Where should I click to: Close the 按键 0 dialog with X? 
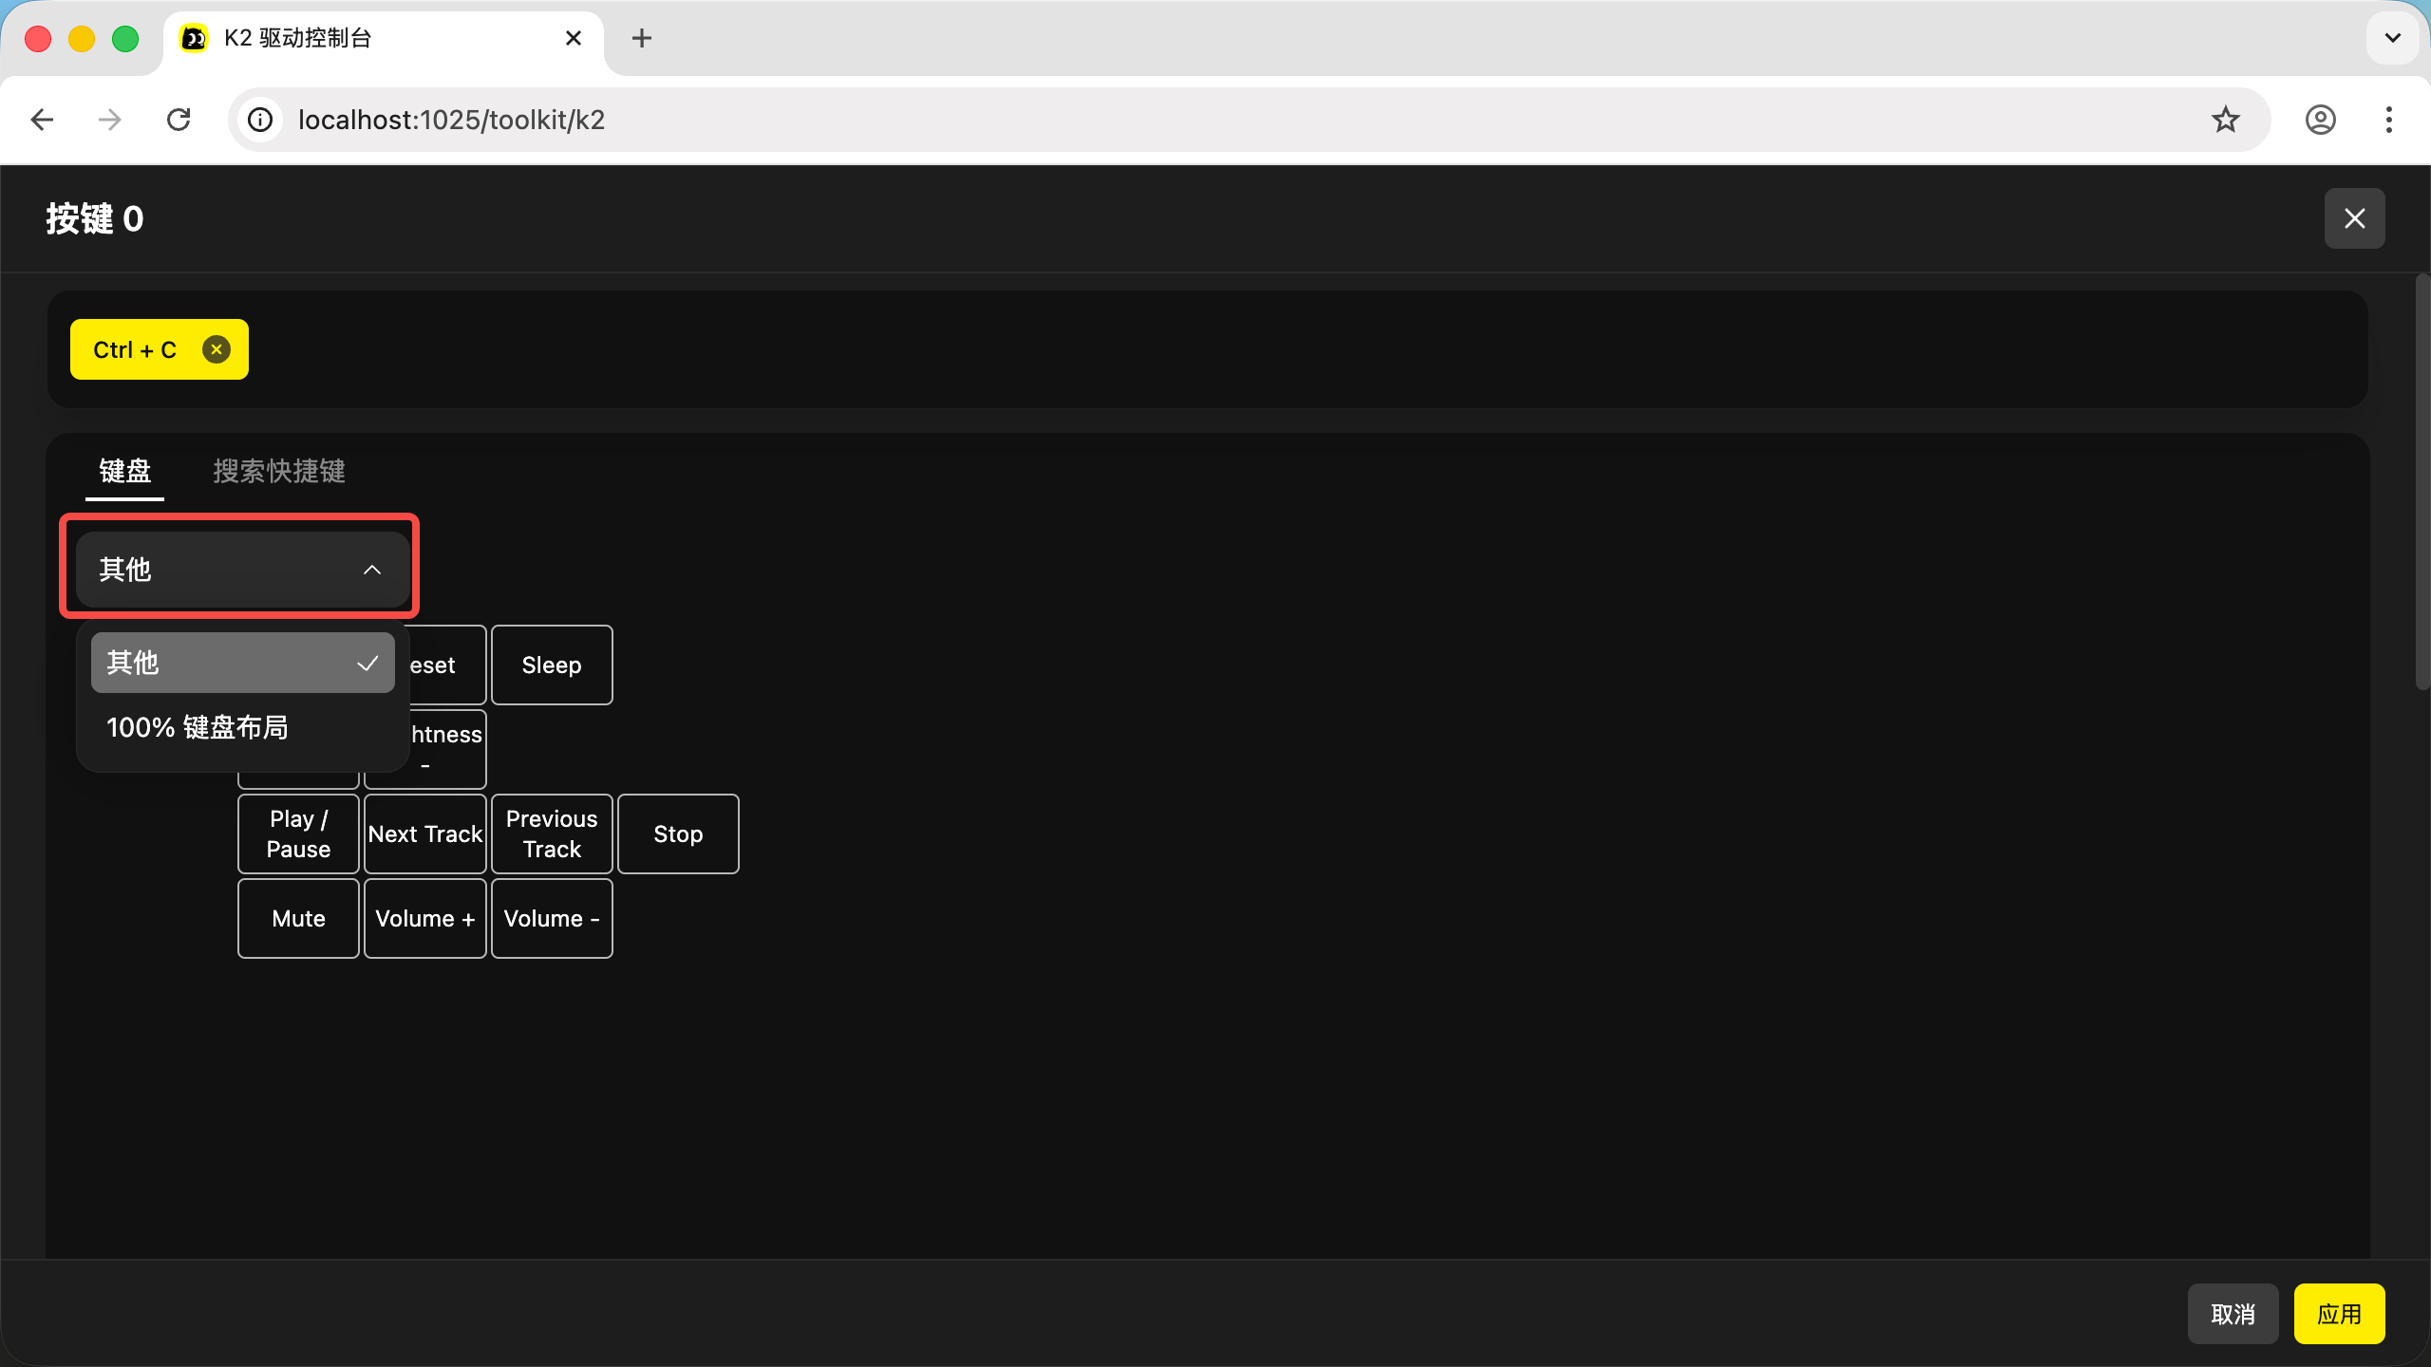(x=2354, y=218)
